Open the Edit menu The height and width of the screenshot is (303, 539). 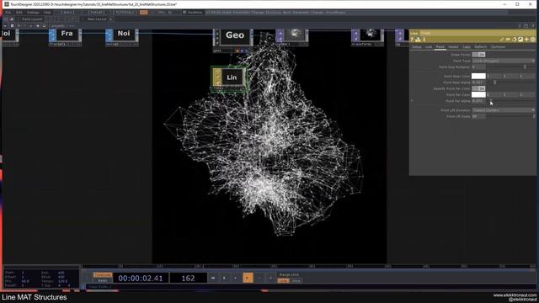coord(19,13)
